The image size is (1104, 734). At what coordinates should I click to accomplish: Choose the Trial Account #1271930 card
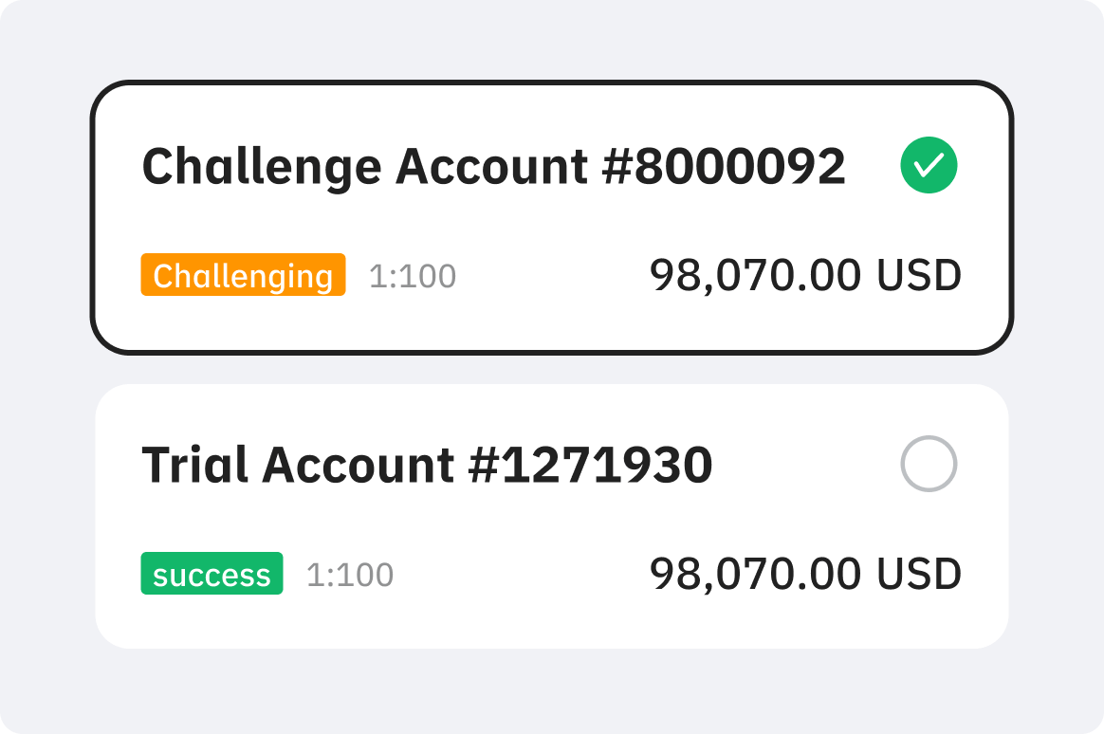click(x=552, y=516)
